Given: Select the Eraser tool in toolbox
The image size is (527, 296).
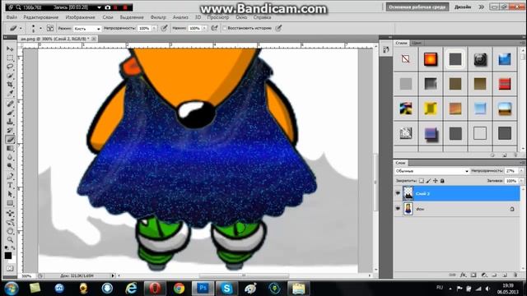Looking at the screenshot, I should [10, 139].
